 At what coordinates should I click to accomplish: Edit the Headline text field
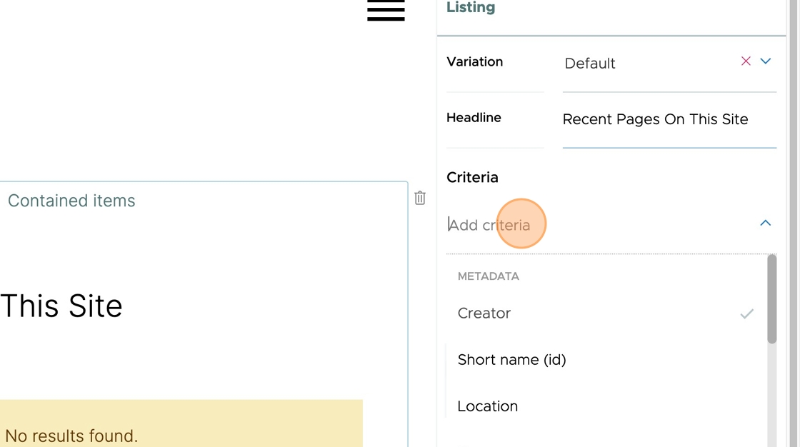click(x=669, y=119)
